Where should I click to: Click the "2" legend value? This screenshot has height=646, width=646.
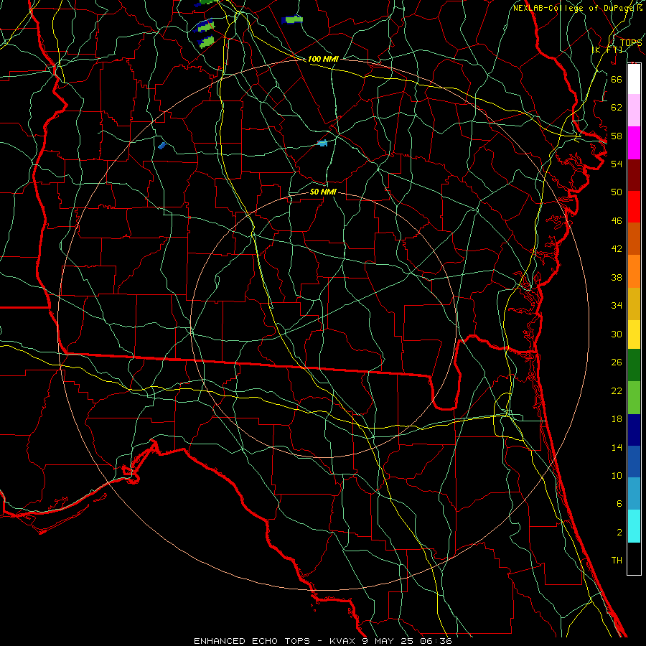point(619,533)
